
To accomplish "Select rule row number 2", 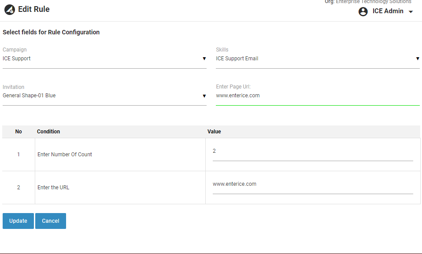I will tap(19, 188).
